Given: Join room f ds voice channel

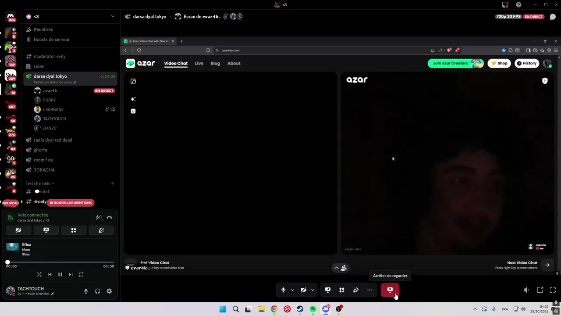Looking at the screenshot, I should click(70, 160).
